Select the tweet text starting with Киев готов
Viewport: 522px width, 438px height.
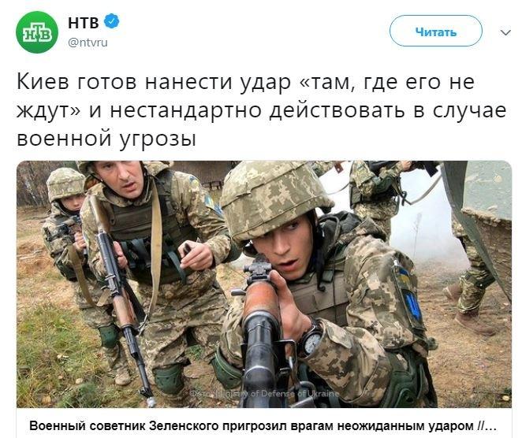(x=261, y=110)
